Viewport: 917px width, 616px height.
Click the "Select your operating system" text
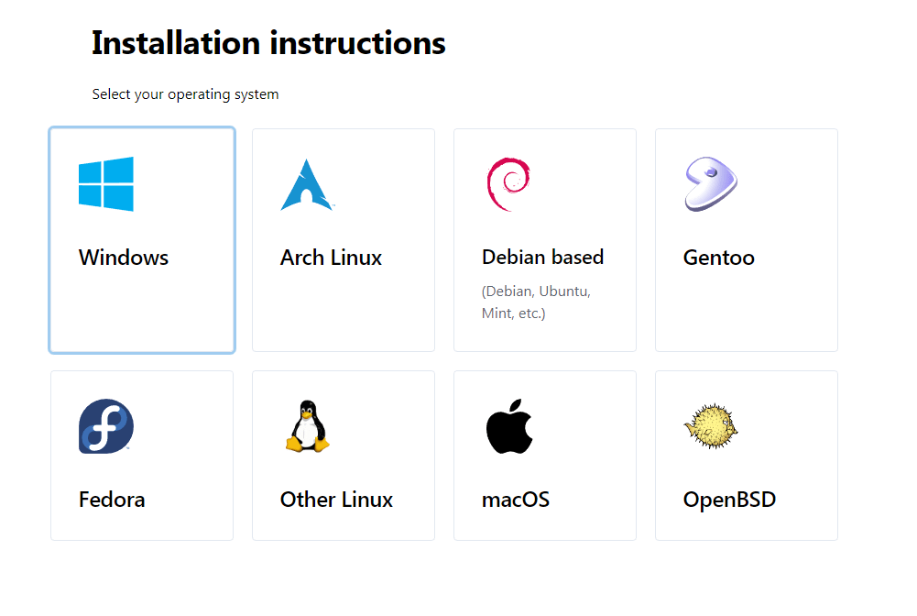coord(185,94)
